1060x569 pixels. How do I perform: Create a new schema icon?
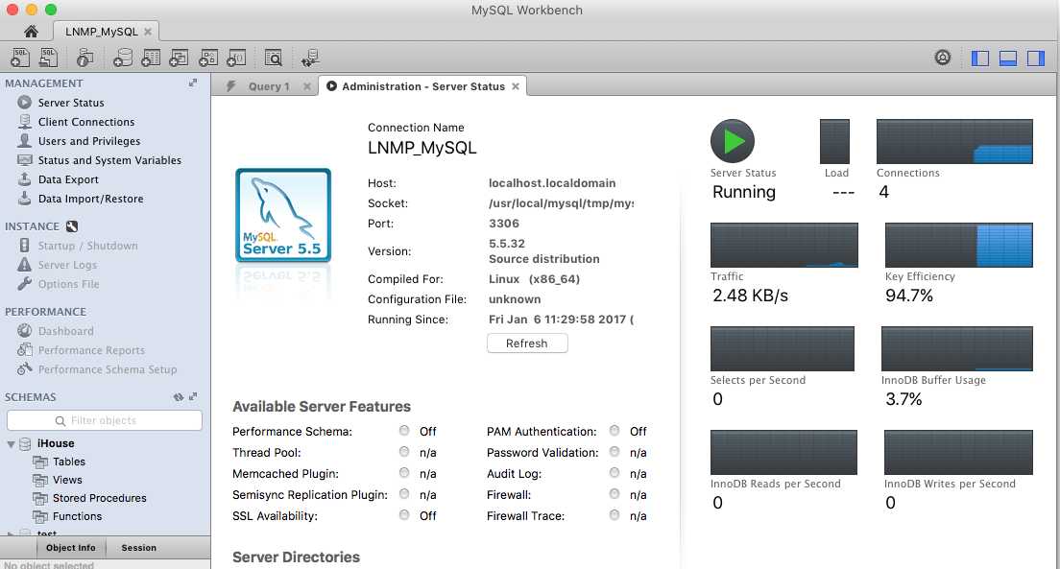click(x=122, y=59)
